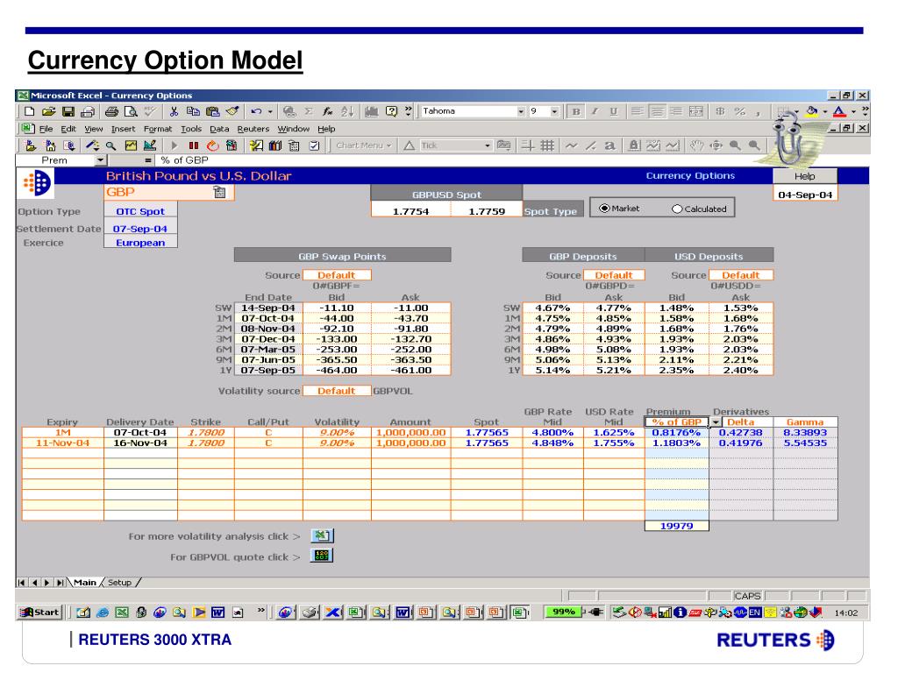Click the taskbar clock showing 14:02
The height and width of the screenshot is (673, 898).
[x=846, y=613]
